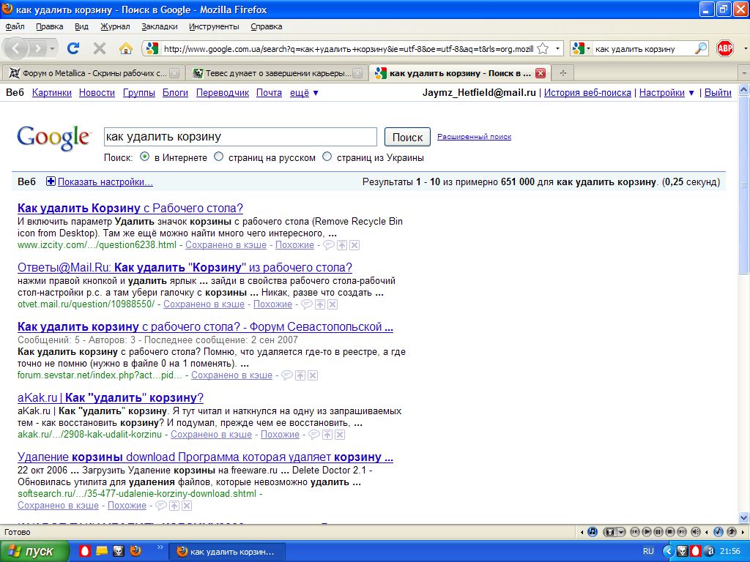
Task: Choose the 'страниц из Украины' radio option
Action: click(327, 157)
